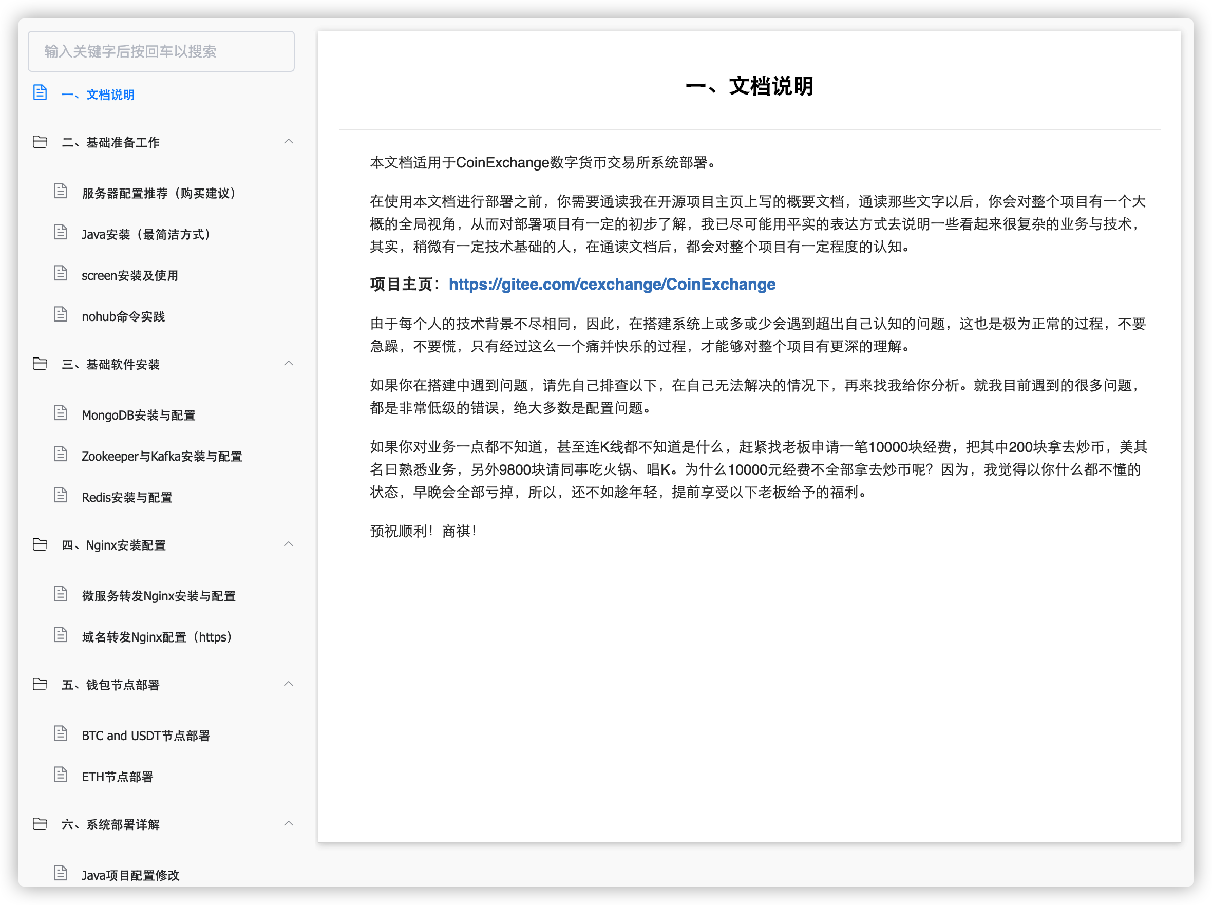Select the 二、基础准备工作 section label
The width and height of the screenshot is (1212, 905).
pyautogui.click(x=110, y=142)
